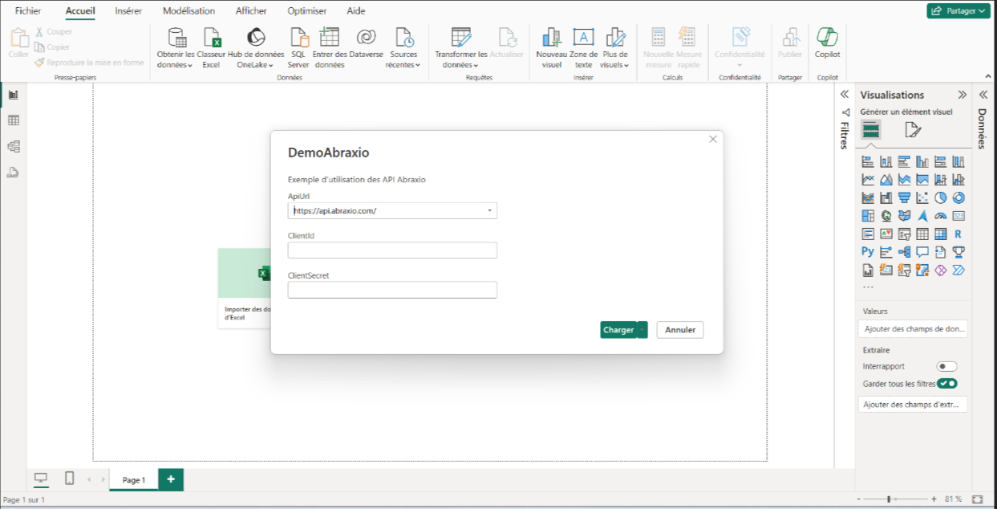Viewport: 997px width, 509px height.
Task: Select the stacked bar chart visual
Action: [868, 161]
